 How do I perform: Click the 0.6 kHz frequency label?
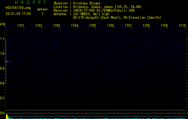pos(2,113)
